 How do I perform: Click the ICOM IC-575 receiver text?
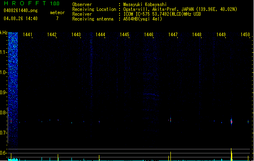[162, 14]
